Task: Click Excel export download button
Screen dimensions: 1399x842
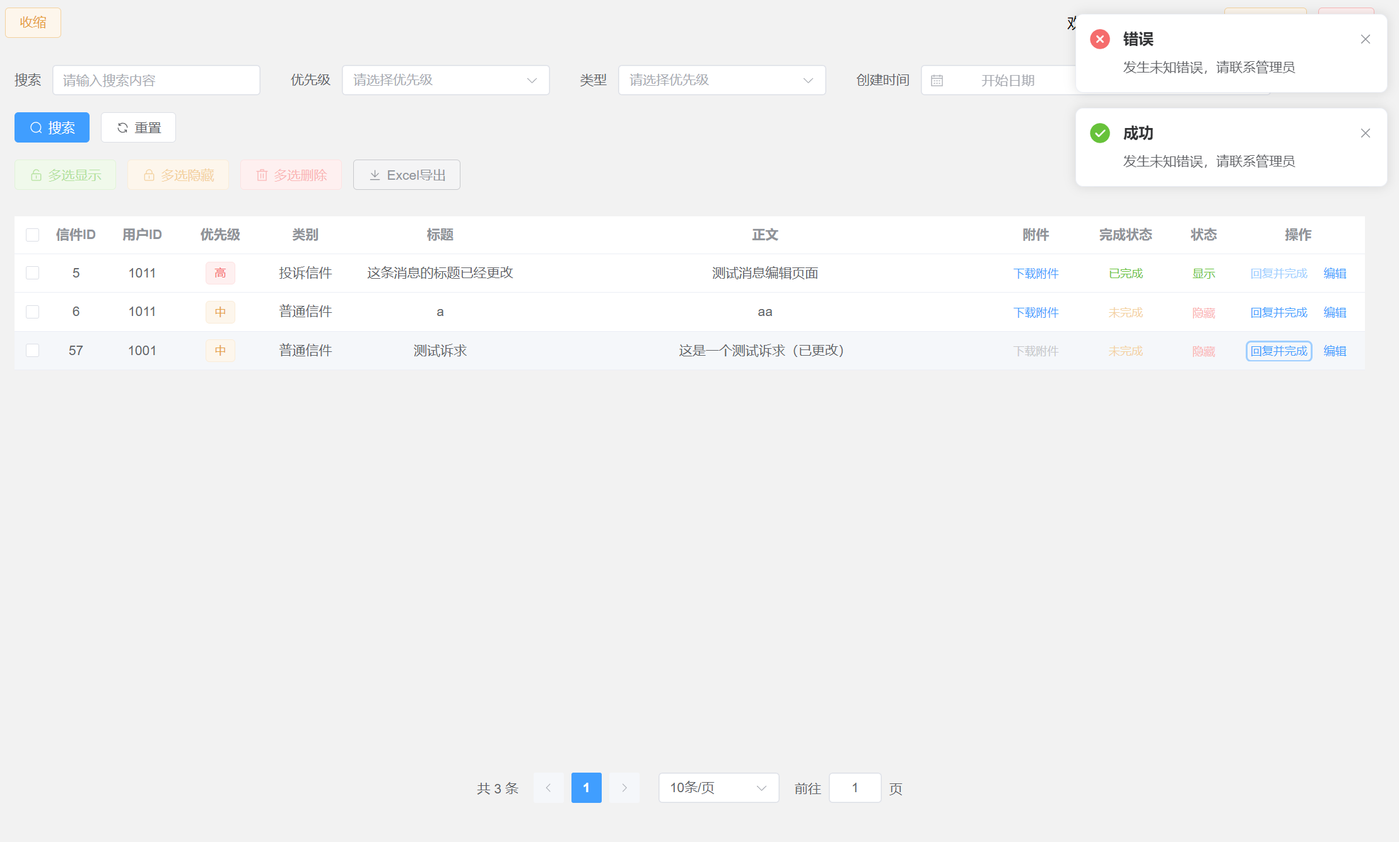Action: [406, 175]
